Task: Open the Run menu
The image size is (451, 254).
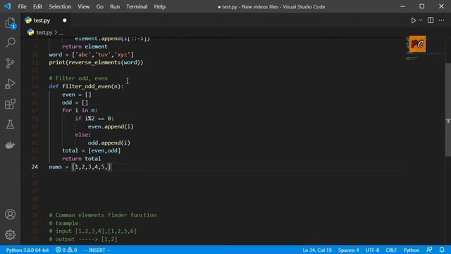Action: pos(115,6)
